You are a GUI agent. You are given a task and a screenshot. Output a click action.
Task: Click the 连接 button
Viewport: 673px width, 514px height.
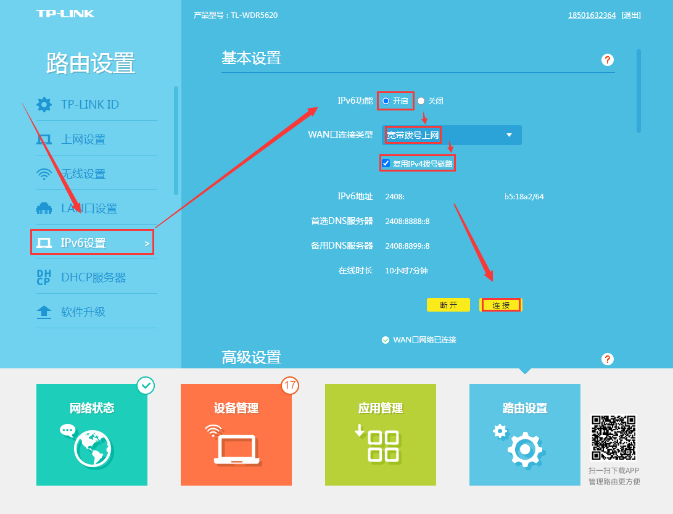pyautogui.click(x=501, y=305)
